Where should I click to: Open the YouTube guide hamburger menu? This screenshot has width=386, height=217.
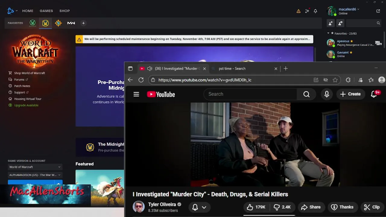(x=136, y=94)
